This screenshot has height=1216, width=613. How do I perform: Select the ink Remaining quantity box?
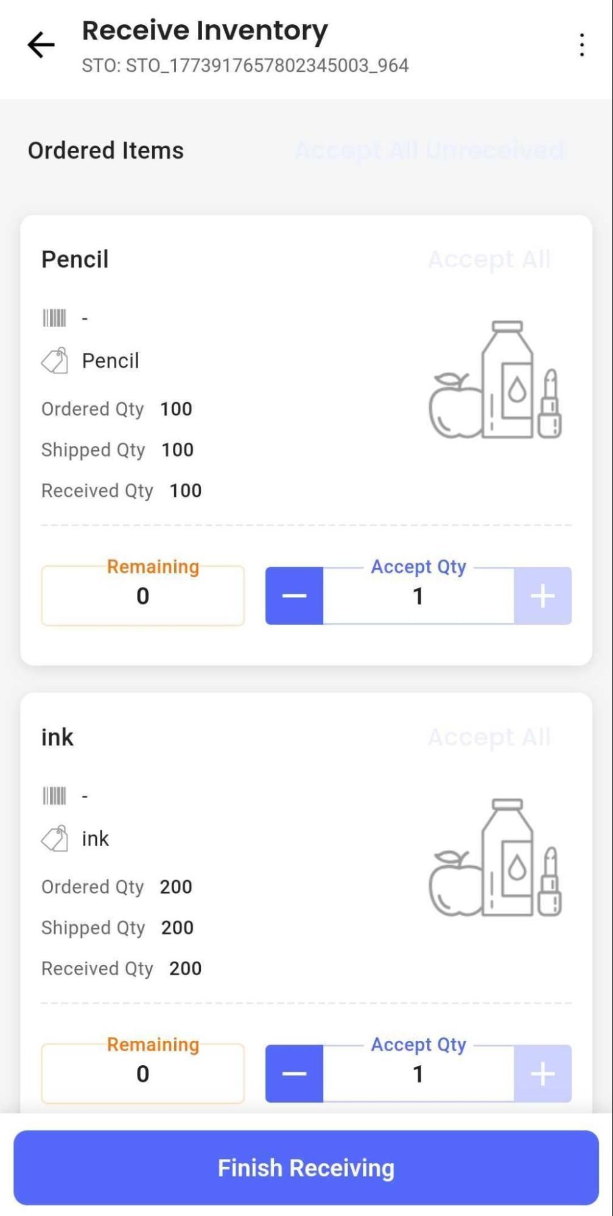click(143, 1074)
